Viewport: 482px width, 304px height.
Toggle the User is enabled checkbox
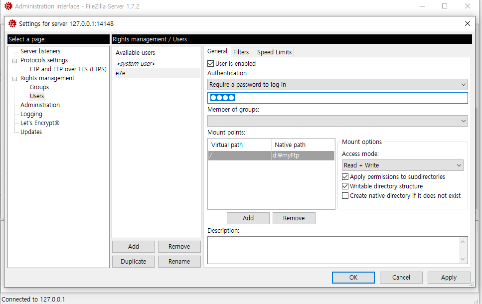[x=210, y=64]
